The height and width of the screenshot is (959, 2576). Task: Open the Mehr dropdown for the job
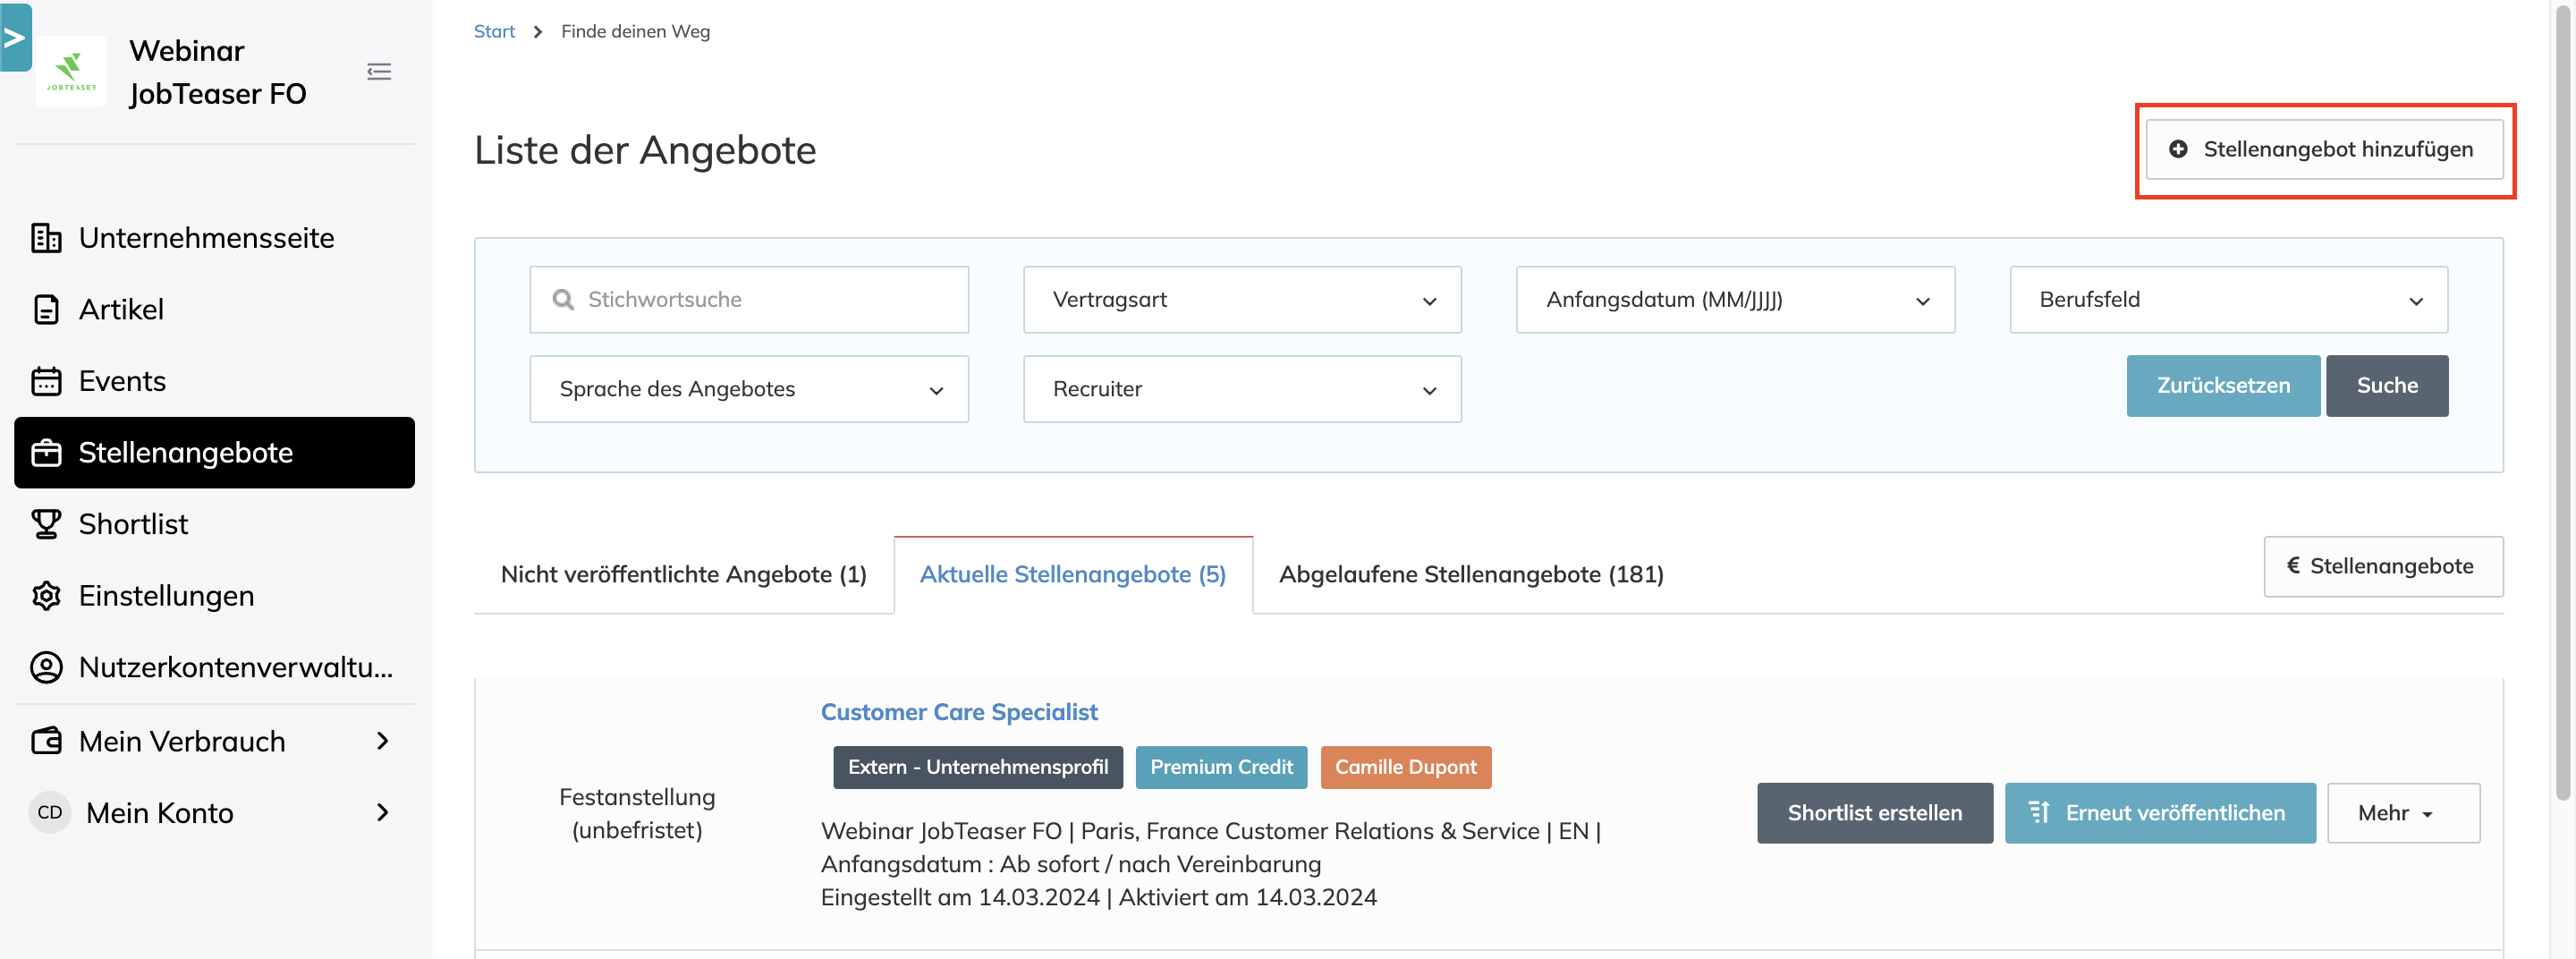pos(2403,813)
